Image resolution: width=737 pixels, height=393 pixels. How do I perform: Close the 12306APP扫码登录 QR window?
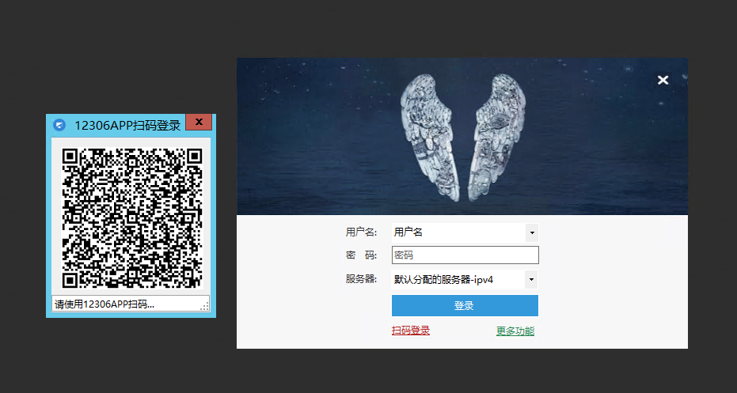pyautogui.click(x=199, y=122)
